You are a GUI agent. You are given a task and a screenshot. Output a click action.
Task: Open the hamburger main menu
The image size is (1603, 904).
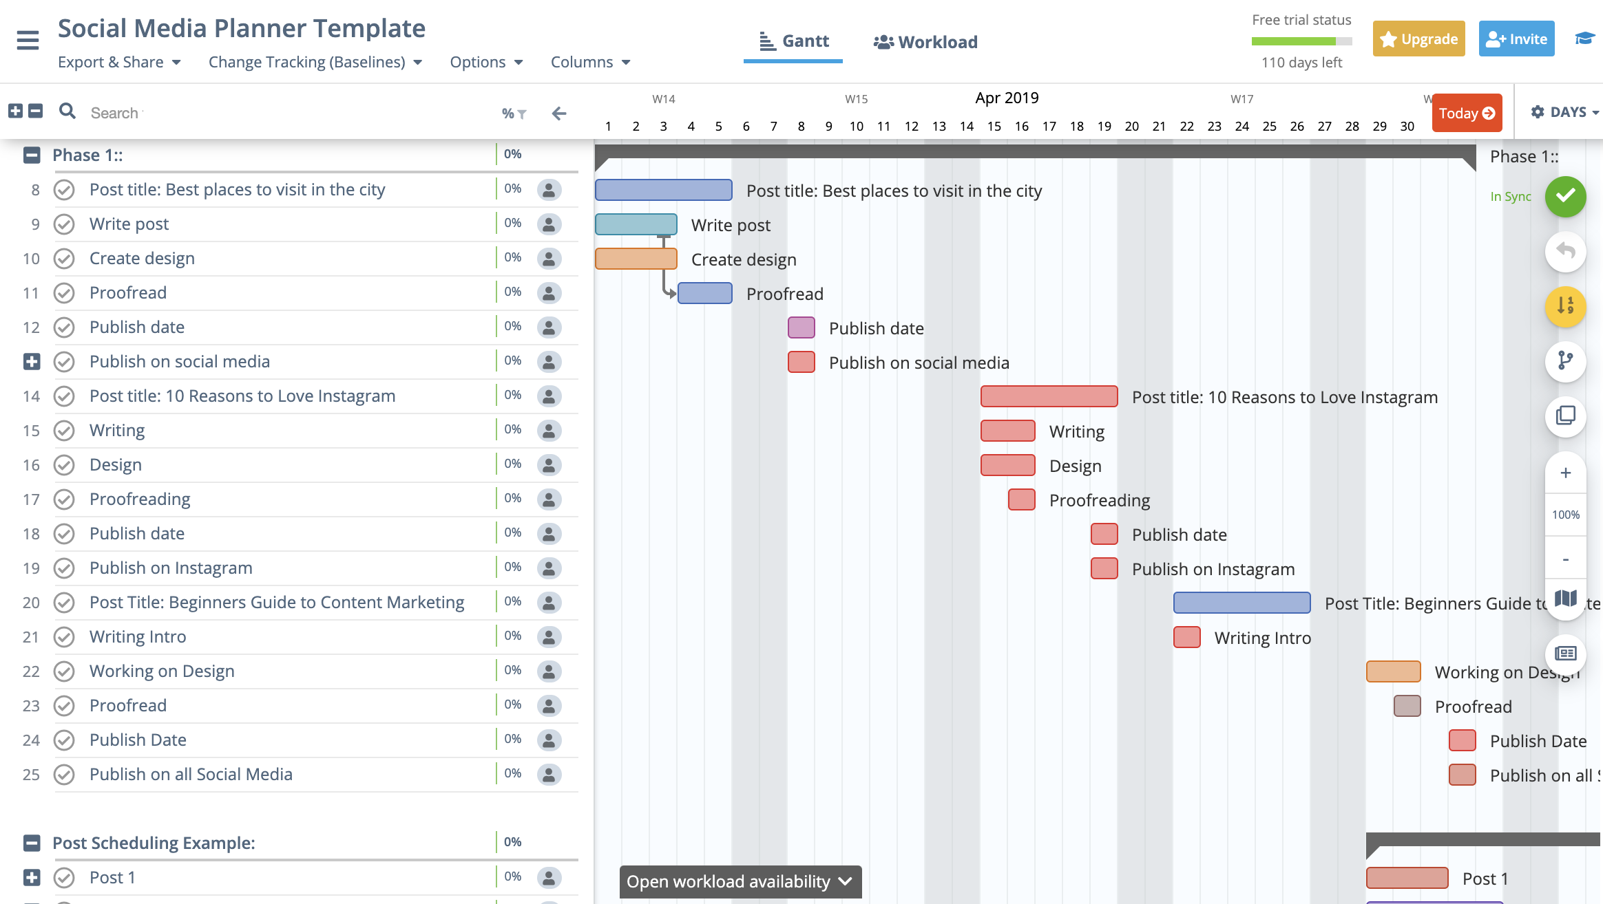pyautogui.click(x=28, y=41)
